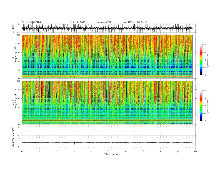
Task: Click the bottom time axis tick label "10"
Action: pos(195,151)
